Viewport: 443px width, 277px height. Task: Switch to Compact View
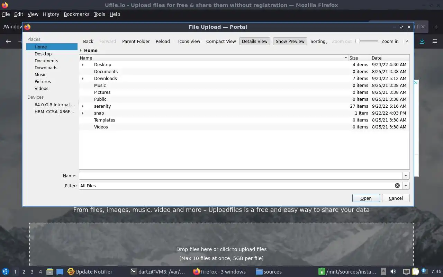[221, 41]
